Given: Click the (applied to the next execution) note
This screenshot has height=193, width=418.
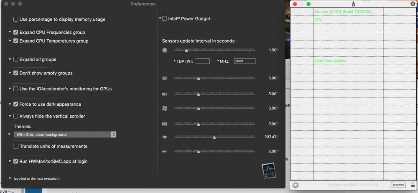Looking at the screenshot, I should 36,178.
